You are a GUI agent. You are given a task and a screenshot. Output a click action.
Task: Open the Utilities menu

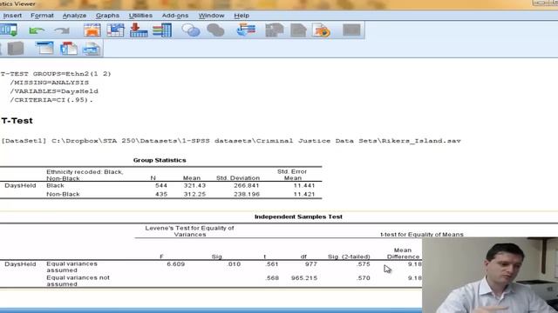click(x=140, y=16)
